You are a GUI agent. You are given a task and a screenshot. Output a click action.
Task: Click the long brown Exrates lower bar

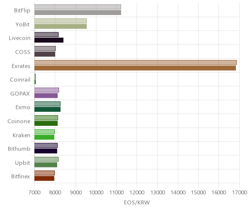tap(135, 68)
